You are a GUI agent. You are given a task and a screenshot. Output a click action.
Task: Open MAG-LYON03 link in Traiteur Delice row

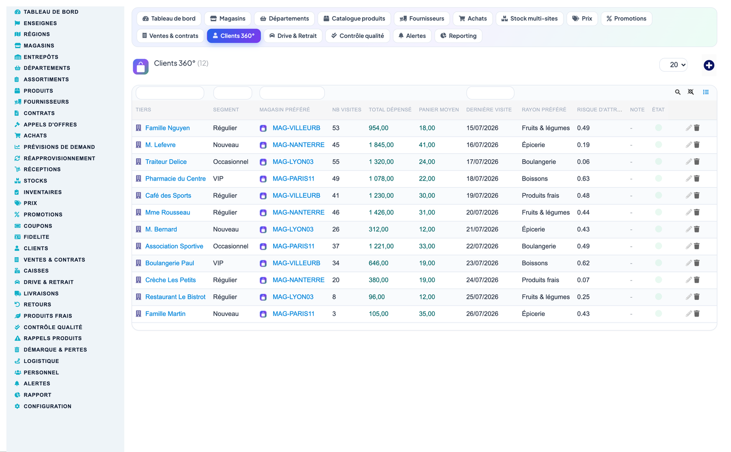[x=293, y=162]
